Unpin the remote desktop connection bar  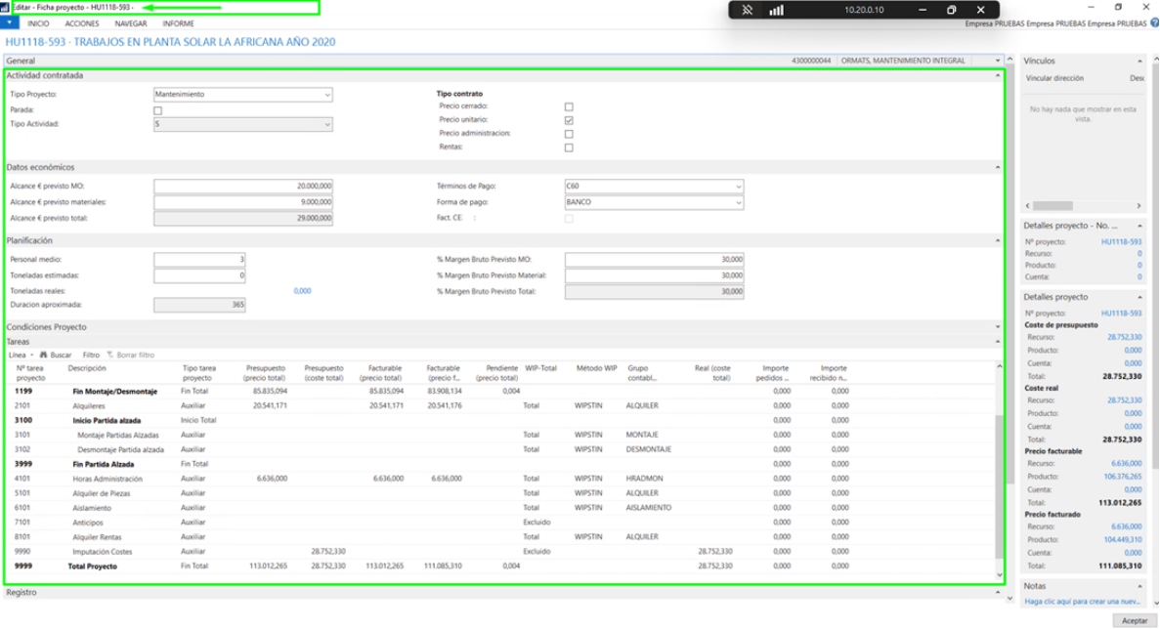coord(748,10)
